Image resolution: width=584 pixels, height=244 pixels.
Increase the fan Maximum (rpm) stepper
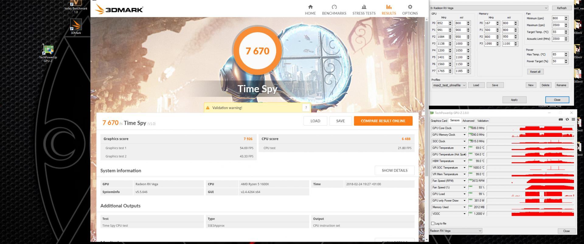566,24
